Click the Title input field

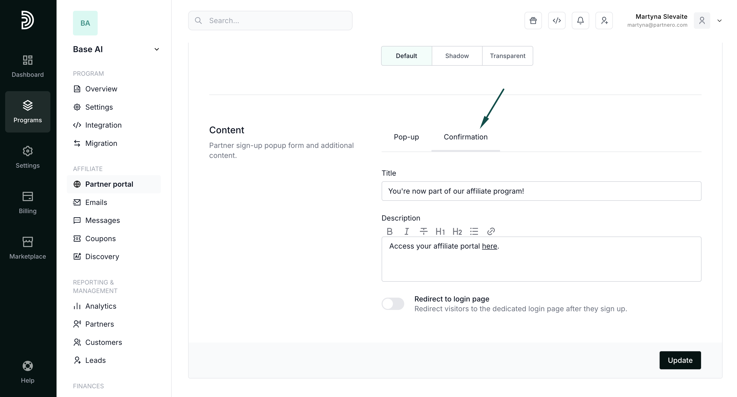coord(541,191)
